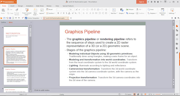
Task: Toggle Underline formatting
Action: (64, 13)
